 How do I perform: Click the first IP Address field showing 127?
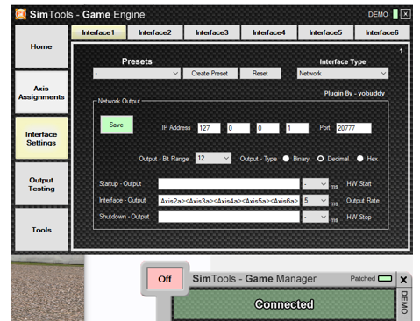tap(209, 128)
